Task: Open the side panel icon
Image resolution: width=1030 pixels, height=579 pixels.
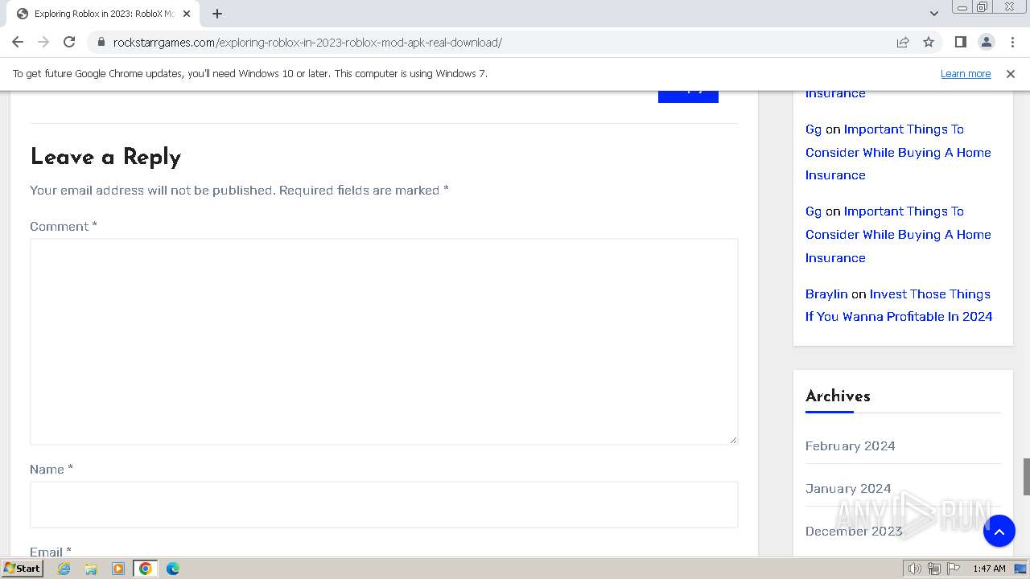Action: tap(960, 42)
